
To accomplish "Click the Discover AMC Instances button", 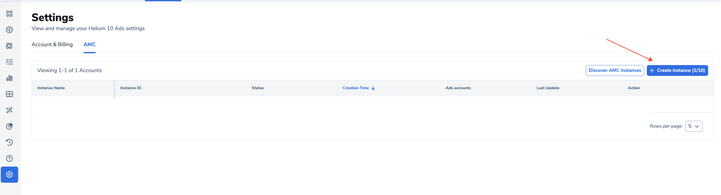I will (x=615, y=70).
